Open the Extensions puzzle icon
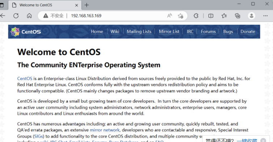The height and width of the screenshot is (142, 273). [x=196, y=16]
